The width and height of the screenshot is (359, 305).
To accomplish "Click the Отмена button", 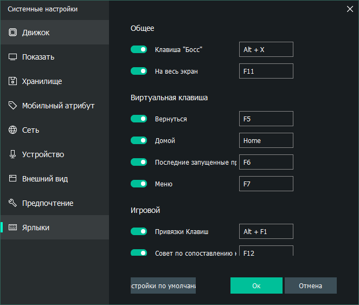I will coord(310,285).
